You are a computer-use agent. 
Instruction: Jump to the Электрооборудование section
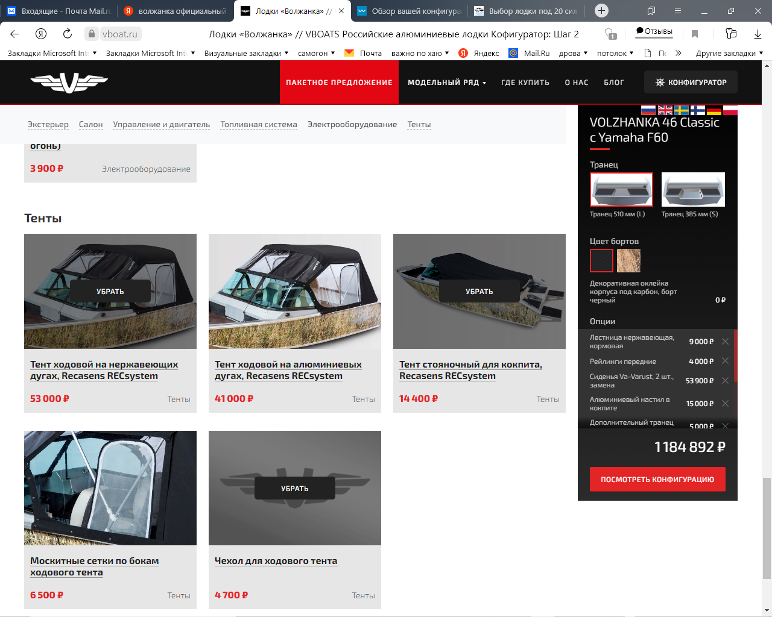pyautogui.click(x=352, y=124)
